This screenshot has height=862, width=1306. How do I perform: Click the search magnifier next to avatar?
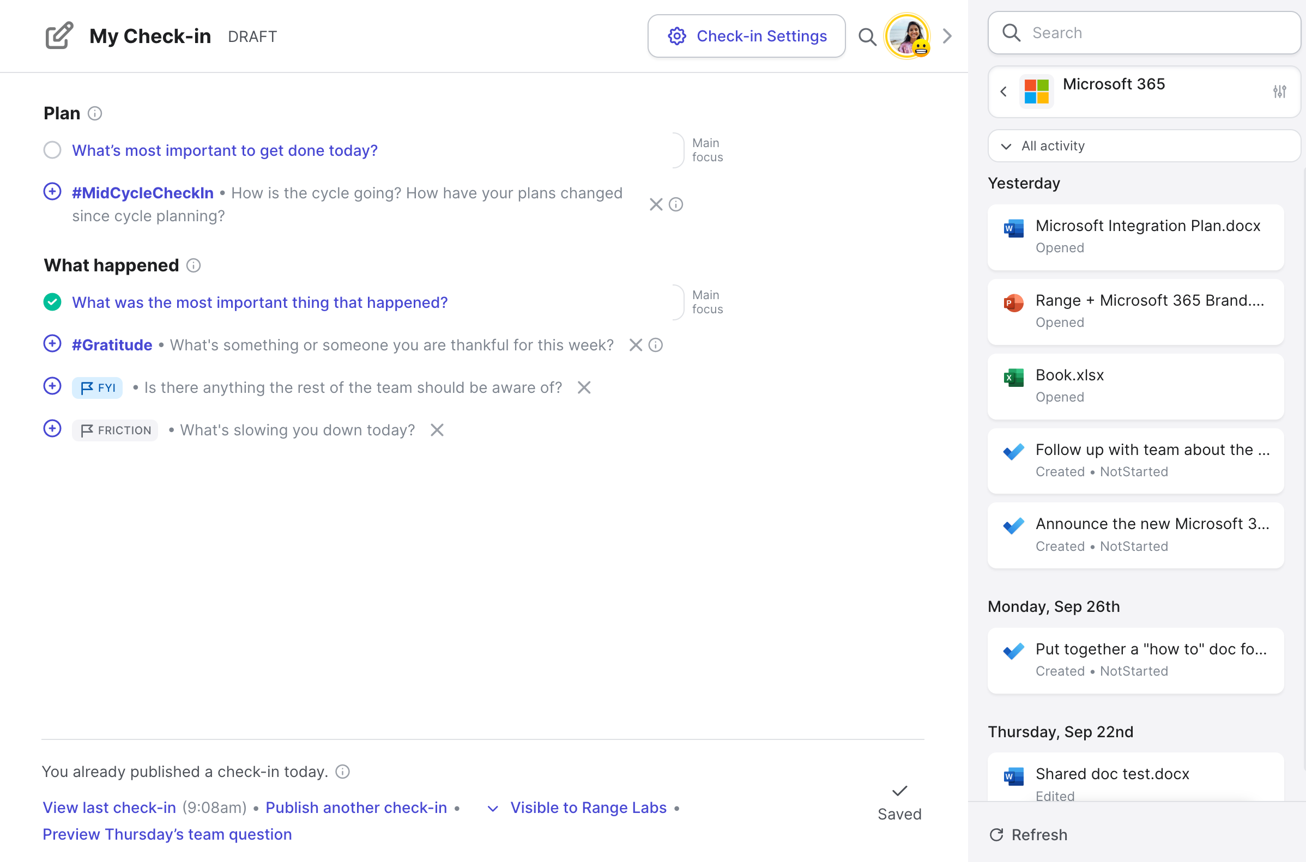coord(867,37)
